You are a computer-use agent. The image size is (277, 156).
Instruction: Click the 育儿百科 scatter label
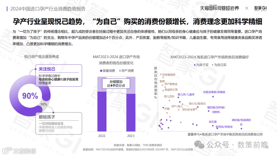(x=169, y=96)
